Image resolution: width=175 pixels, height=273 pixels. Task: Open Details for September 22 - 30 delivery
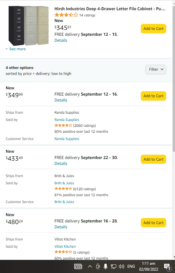pos(61,164)
